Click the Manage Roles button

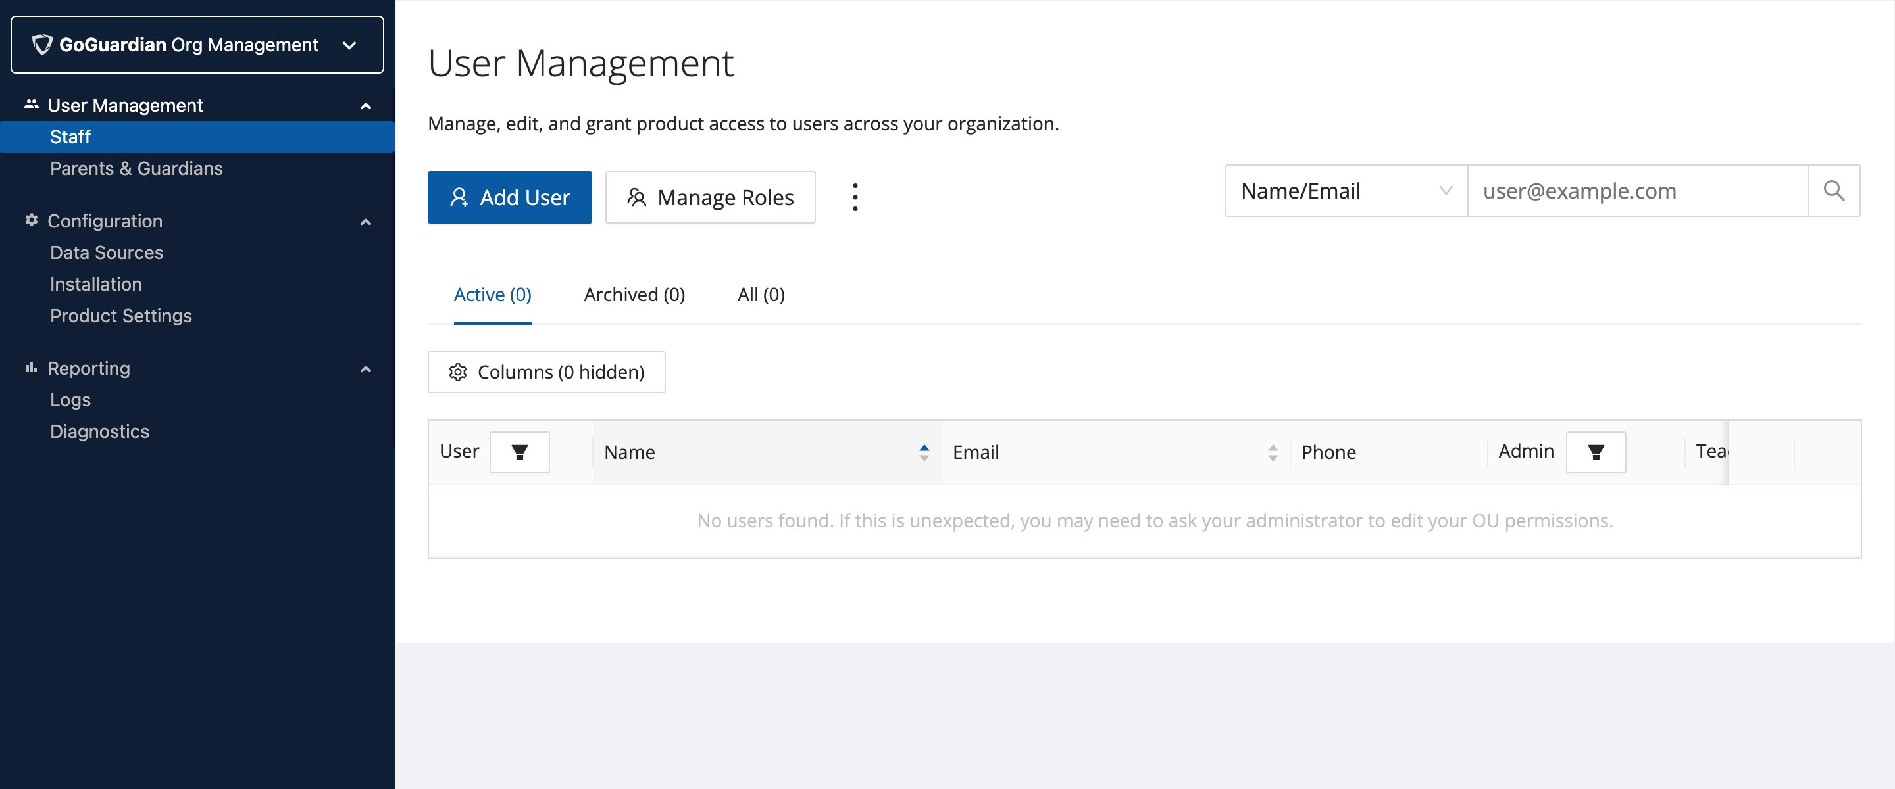[x=710, y=197]
